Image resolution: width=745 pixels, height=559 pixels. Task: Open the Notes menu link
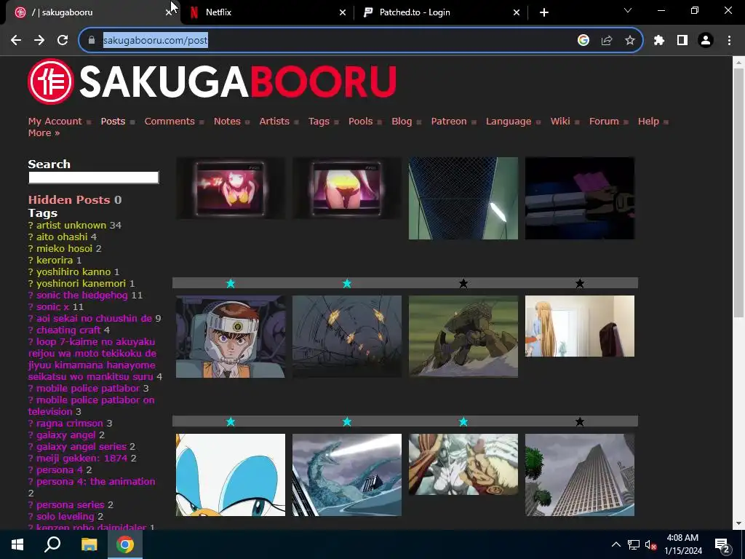coord(227,122)
